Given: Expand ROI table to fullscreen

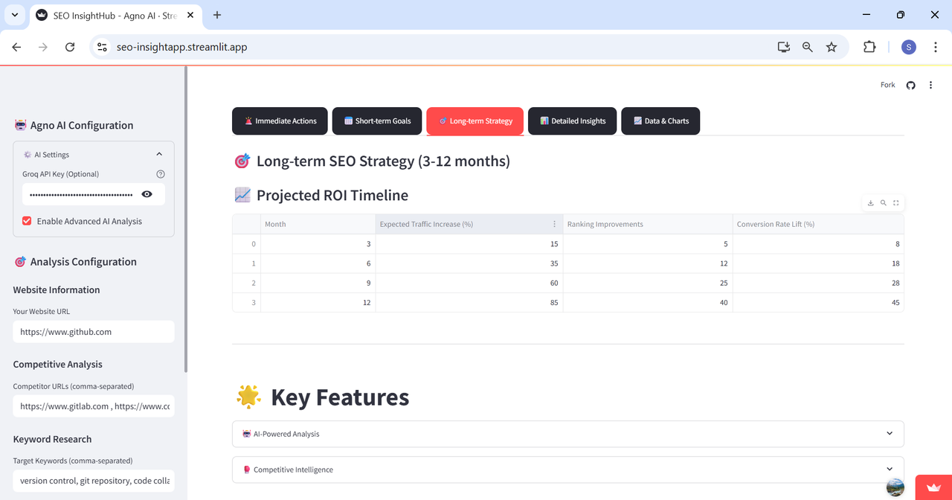Looking at the screenshot, I should coord(896,203).
